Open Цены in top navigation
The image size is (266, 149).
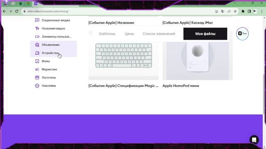click(129, 34)
